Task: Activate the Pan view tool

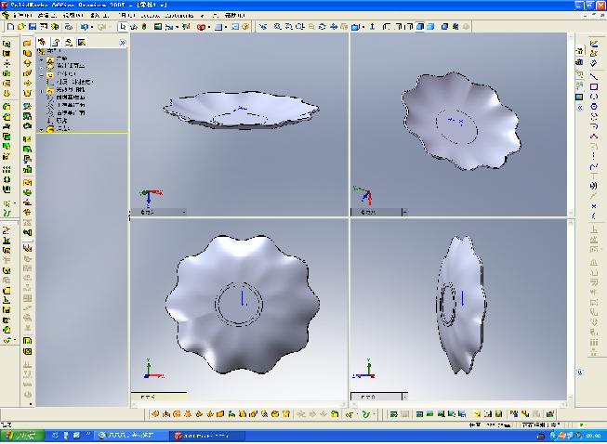Action: click(x=334, y=27)
